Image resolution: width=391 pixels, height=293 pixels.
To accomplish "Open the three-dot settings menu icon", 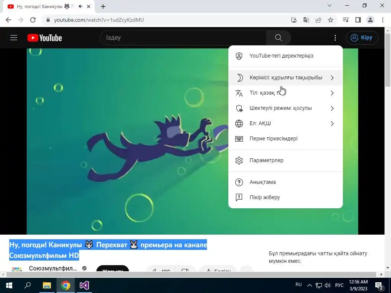I will tap(335, 38).
